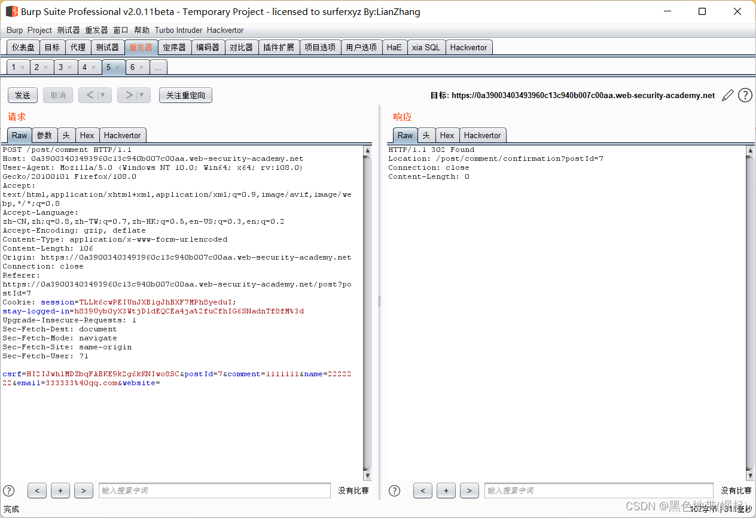The width and height of the screenshot is (756, 518).
Task: Click the request search input field
Action: (x=215, y=490)
